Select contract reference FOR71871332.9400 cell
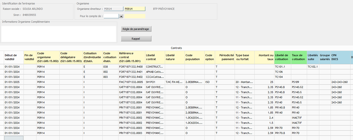The image size is (353, 140). click(x=132, y=67)
